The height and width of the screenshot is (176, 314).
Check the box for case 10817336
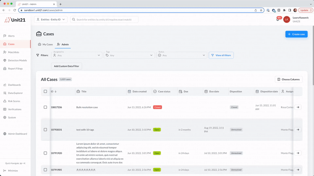pos(46,107)
